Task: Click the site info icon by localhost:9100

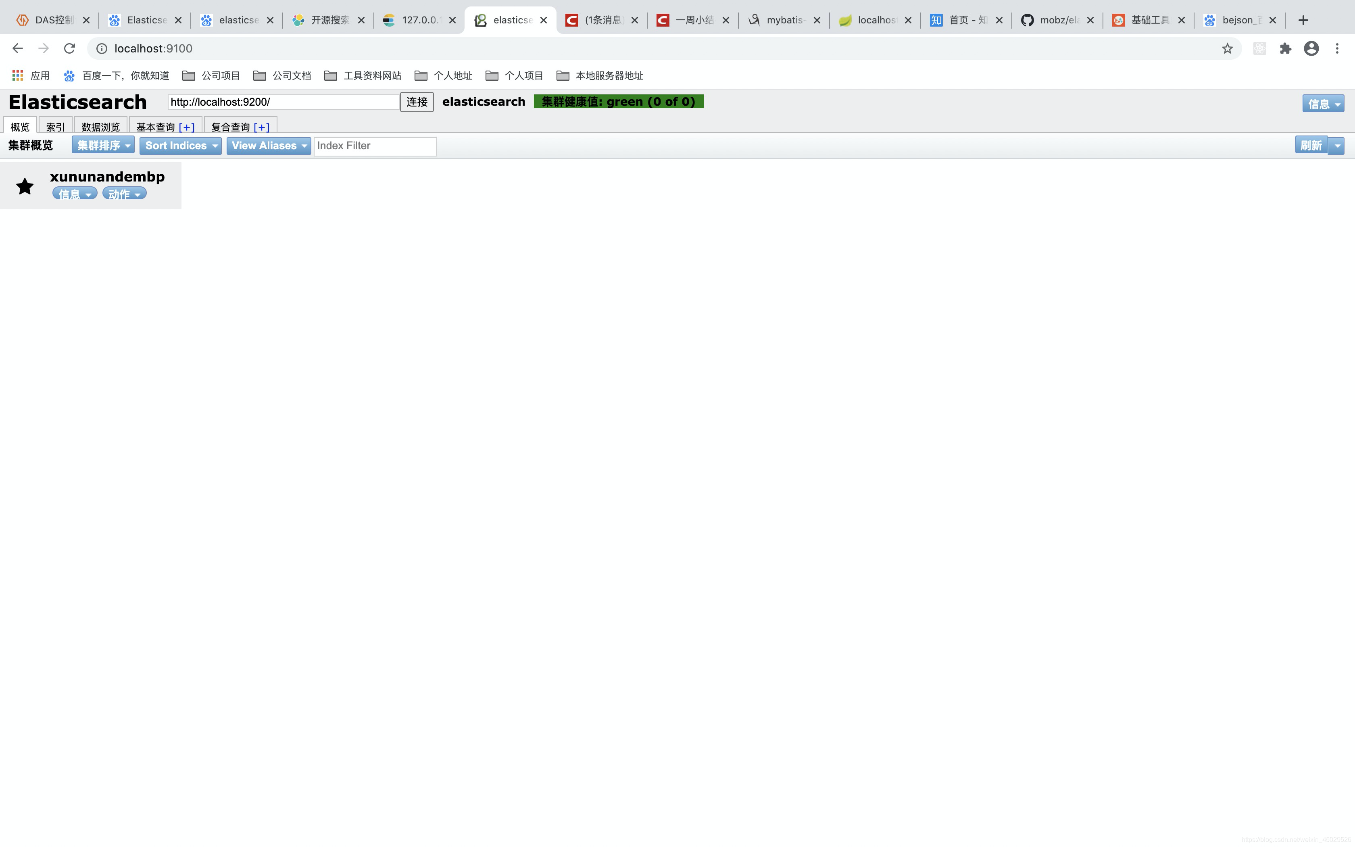Action: pos(102,49)
